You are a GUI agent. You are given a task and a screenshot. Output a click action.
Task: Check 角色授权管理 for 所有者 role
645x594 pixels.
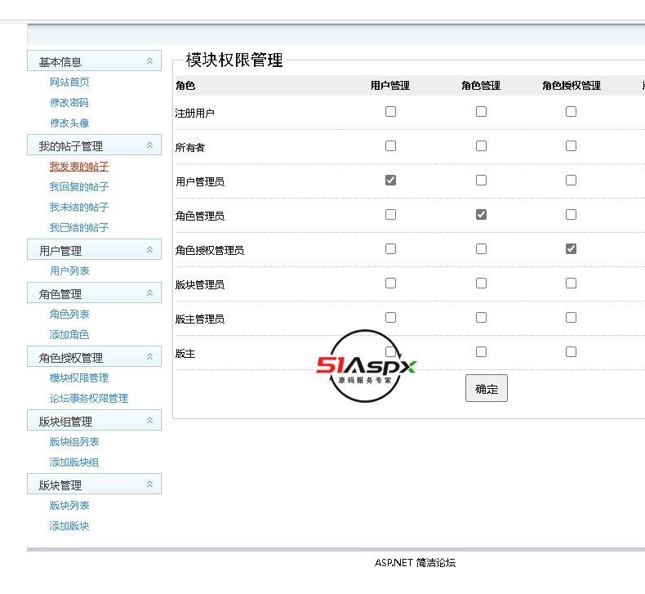coord(571,145)
